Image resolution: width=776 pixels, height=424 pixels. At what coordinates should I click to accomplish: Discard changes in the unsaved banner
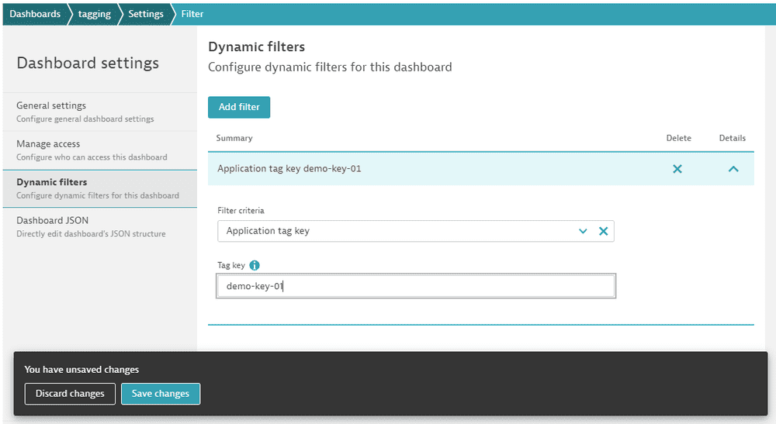[x=70, y=394]
